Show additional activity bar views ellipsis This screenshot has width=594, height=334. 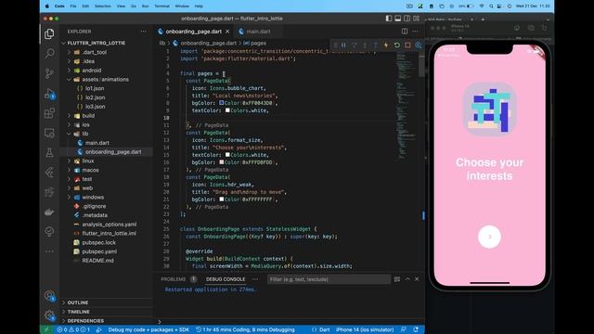[49, 251]
